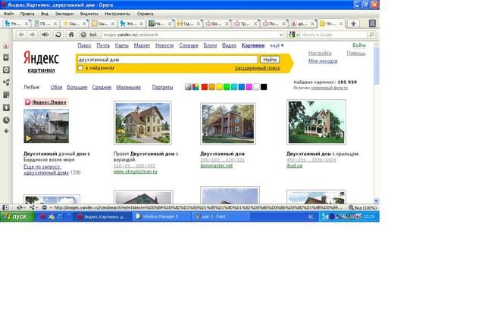The width and height of the screenshot is (485, 323).
Task: Go back using the Opera back arrow
Action: pos(21,35)
